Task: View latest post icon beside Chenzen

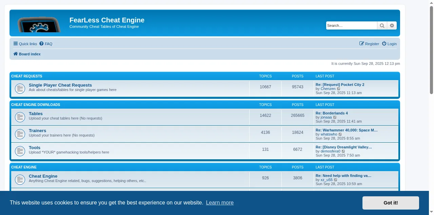Action: point(339,89)
